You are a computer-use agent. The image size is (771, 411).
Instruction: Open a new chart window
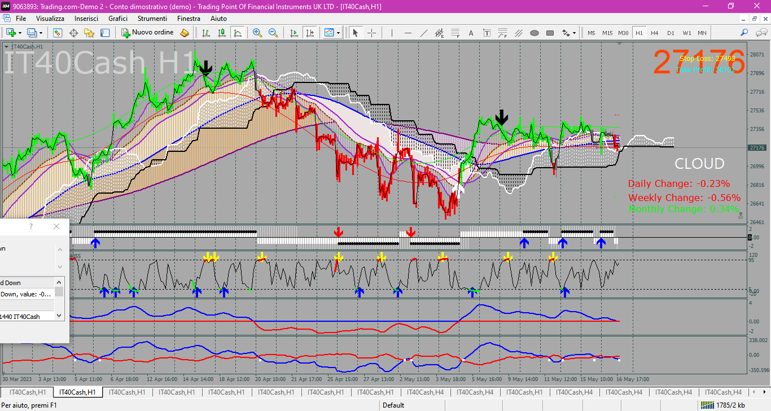tap(11, 33)
